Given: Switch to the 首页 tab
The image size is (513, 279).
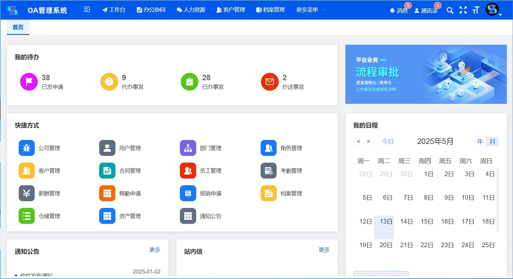Looking at the screenshot, I should pyautogui.click(x=17, y=27).
